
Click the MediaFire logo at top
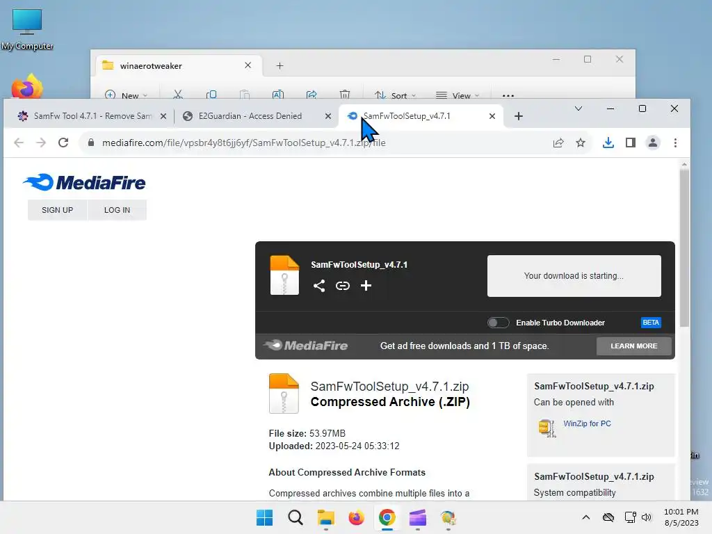click(x=84, y=183)
